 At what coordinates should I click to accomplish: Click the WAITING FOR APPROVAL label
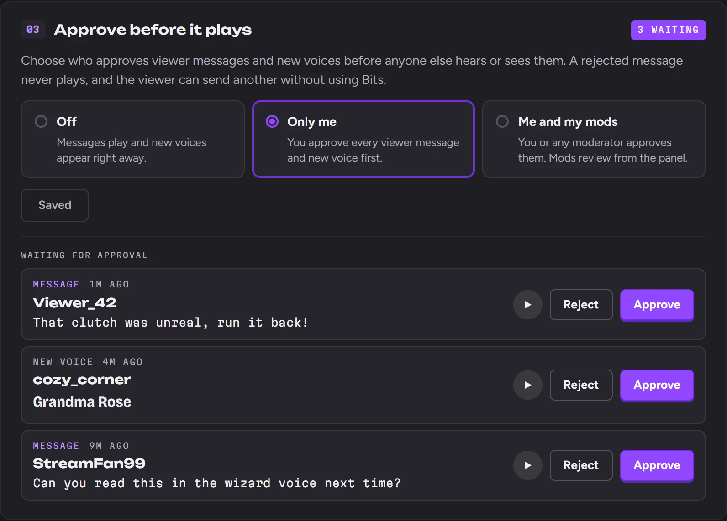click(x=84, y=255)
